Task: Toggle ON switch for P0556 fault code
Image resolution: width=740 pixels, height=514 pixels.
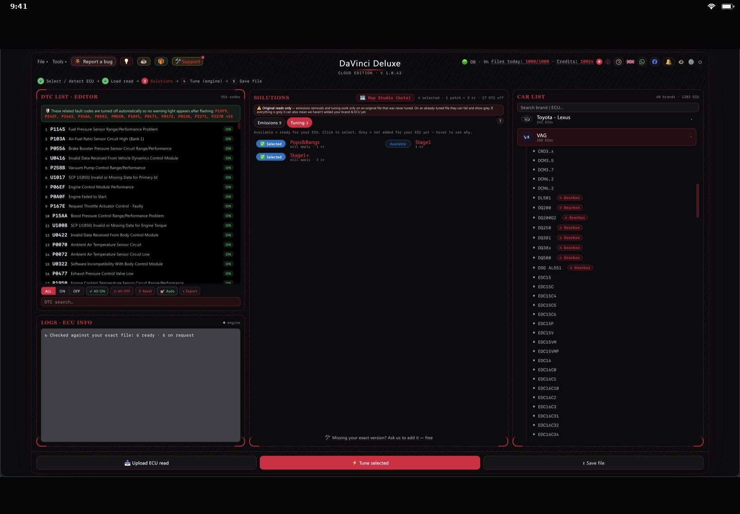Action: point(228,148)
